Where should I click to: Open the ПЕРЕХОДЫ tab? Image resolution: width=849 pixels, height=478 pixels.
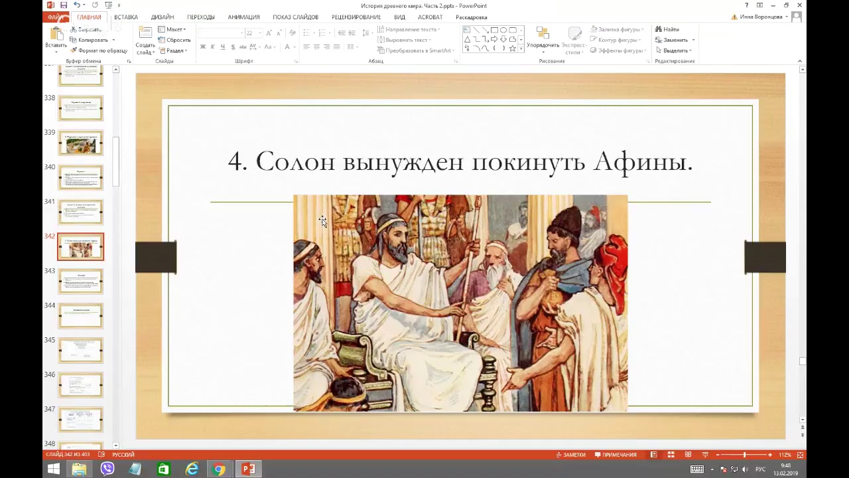(201, 17)
